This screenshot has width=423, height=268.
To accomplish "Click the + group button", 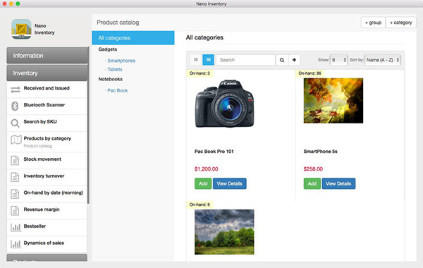I will pyautogui.click(x=373, y=23).
